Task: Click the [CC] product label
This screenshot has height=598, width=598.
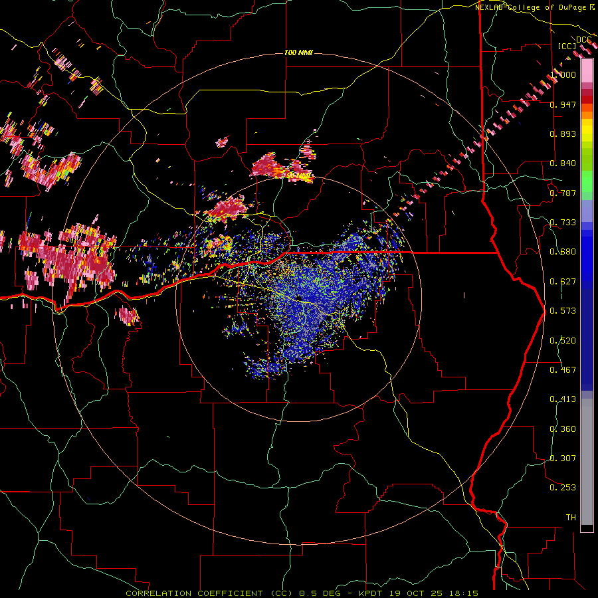Action: pyautogui.click(x=567, y=46)
